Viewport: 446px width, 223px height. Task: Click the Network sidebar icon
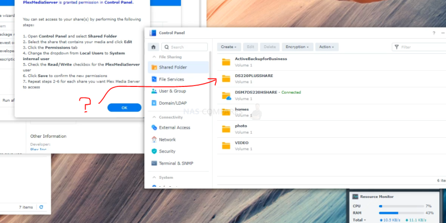[154, 139]
